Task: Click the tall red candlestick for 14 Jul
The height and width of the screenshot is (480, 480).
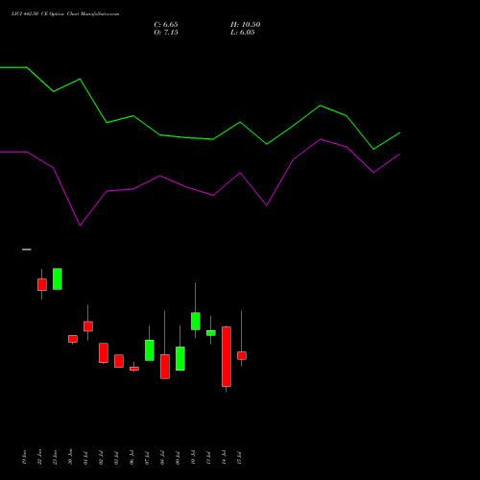Action: pos(227,357)
